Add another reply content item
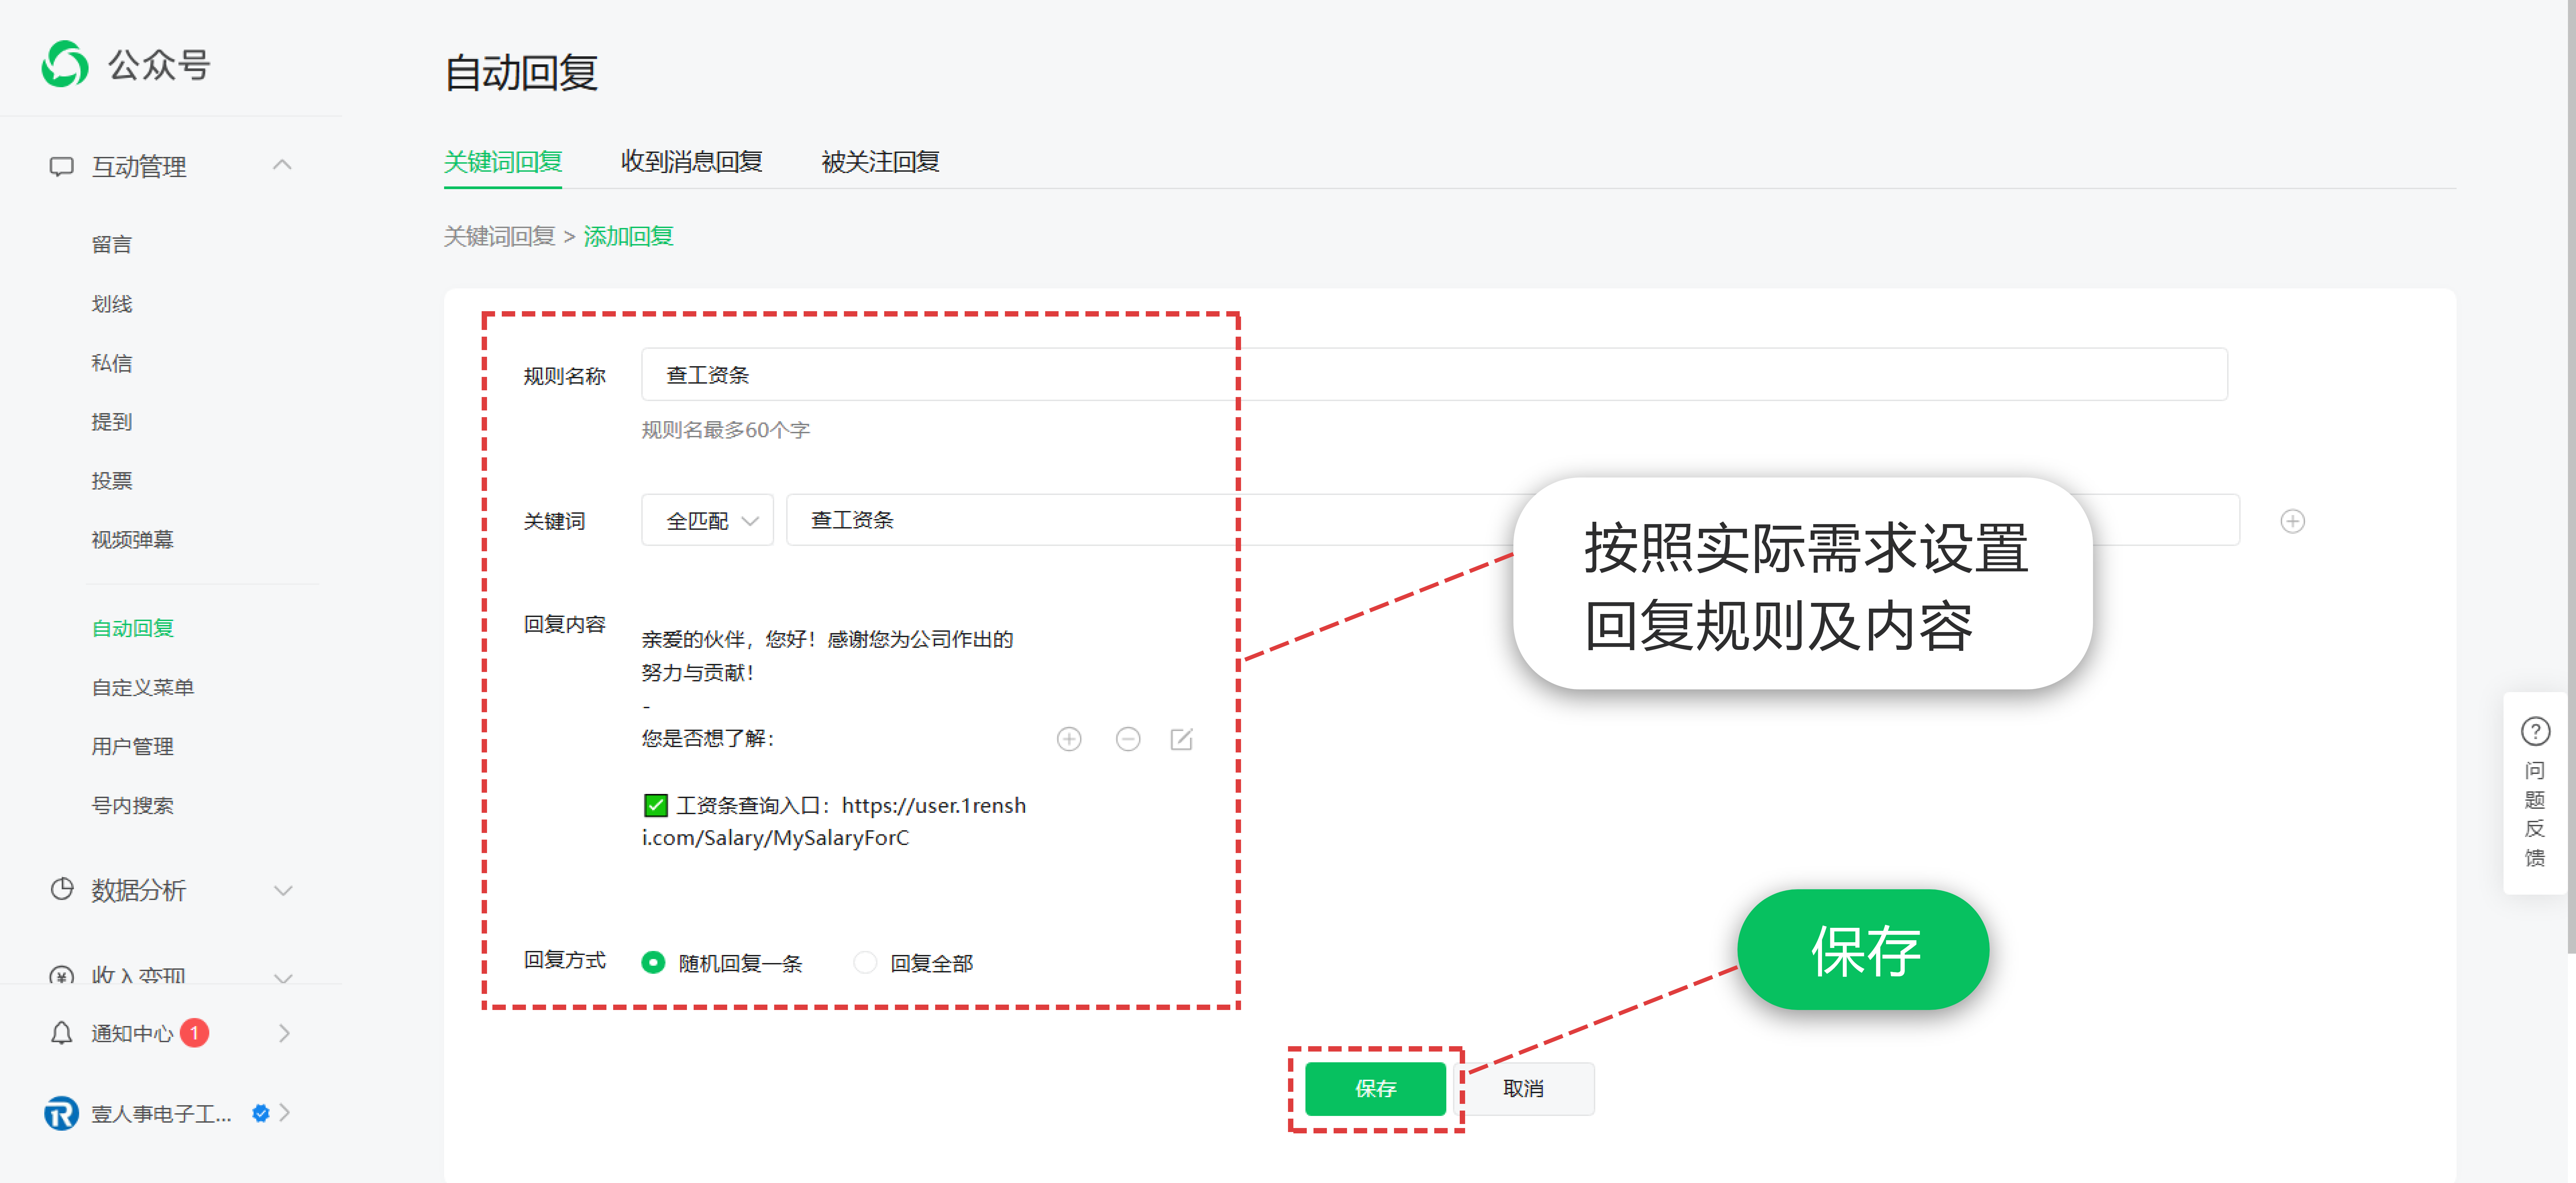The image size is (2576, 1183). [x=1069, y=739]
